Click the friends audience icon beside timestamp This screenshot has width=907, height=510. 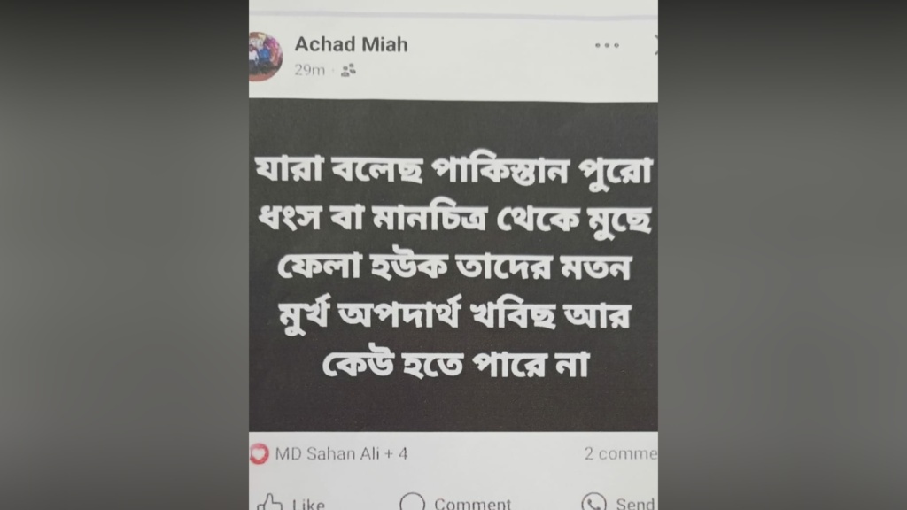point(348,71)
